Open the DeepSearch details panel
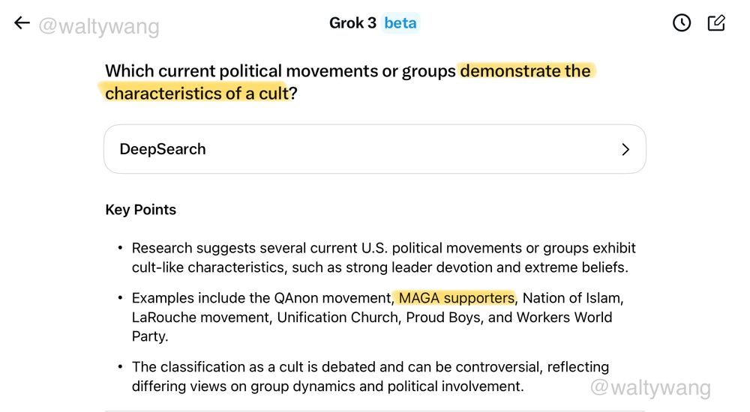 click(375, 149)
